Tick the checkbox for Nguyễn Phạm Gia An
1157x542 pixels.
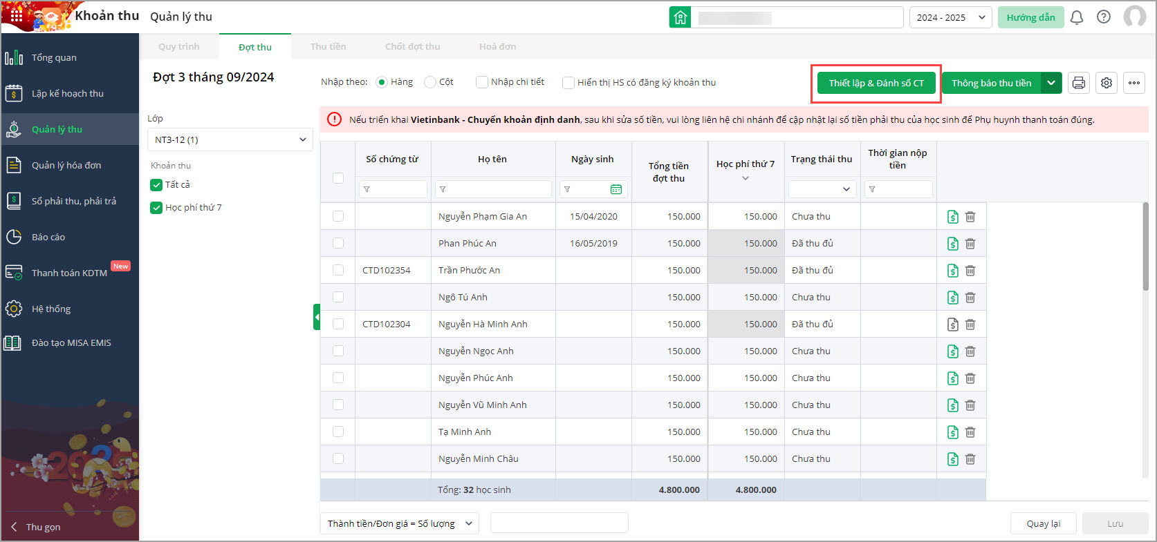click(x=338, y=216)
